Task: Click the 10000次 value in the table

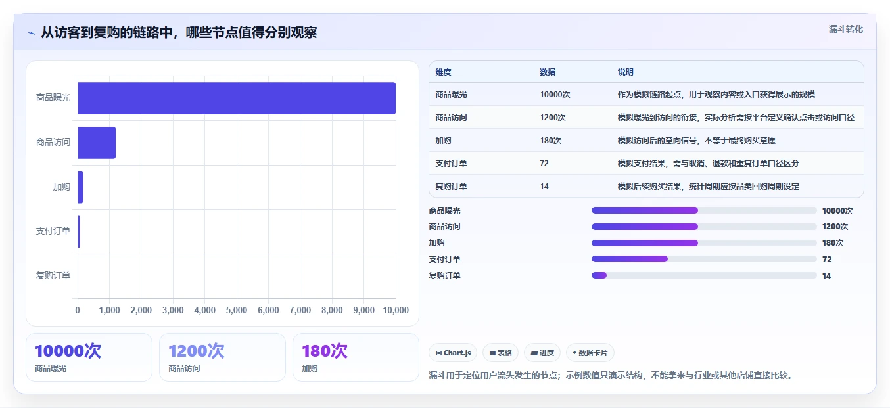Action: pyautogui.click(x=555, y=95)
